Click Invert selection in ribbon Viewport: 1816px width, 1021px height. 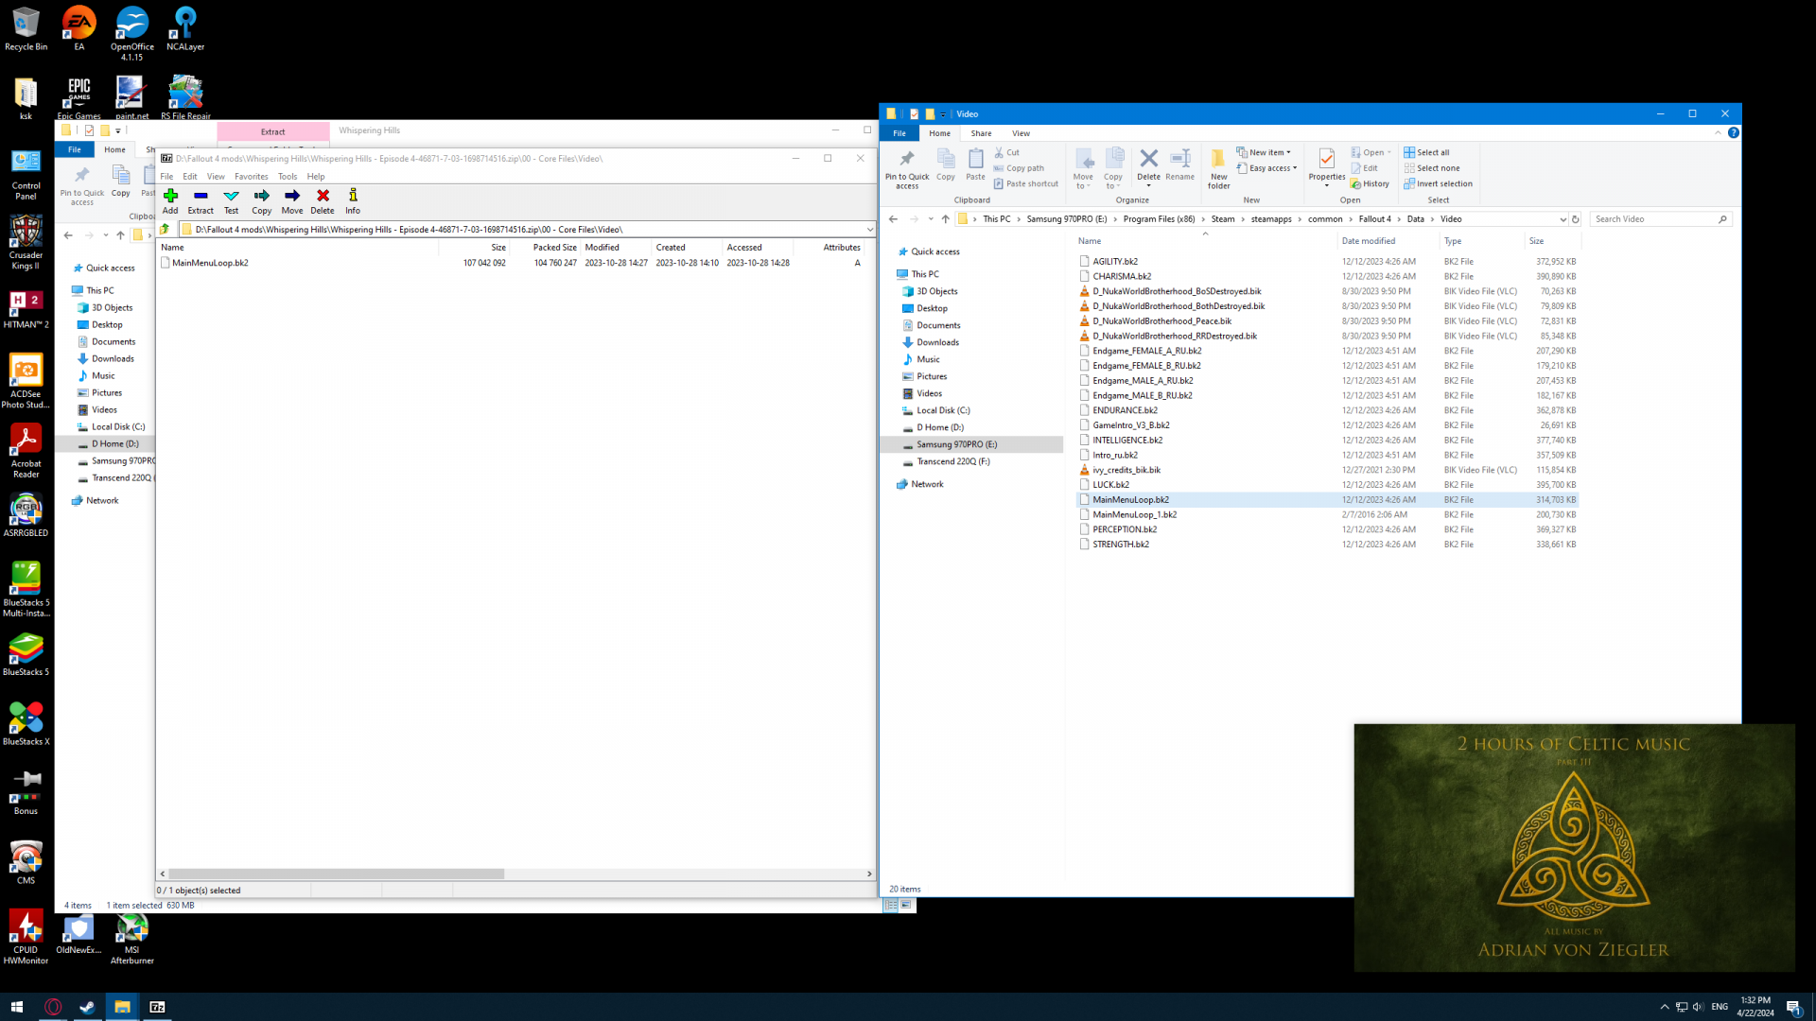click(1438, 183)
